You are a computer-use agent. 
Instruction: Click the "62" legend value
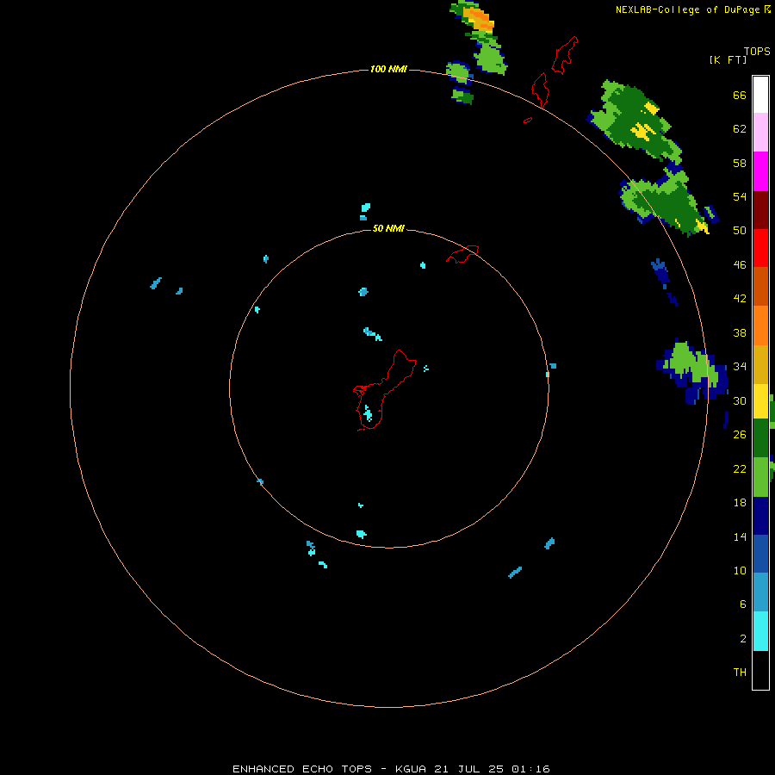[740, 129]
